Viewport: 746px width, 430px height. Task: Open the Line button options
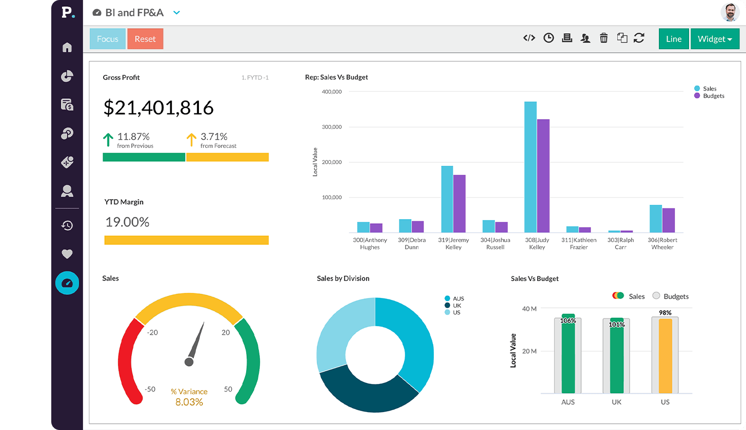(x=674, y=38)
